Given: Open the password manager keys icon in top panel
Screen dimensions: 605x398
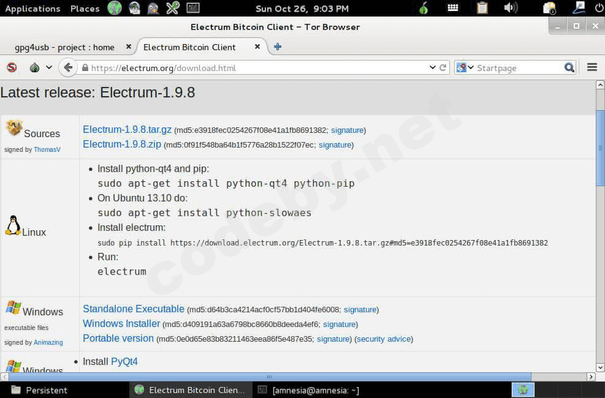Looking at the screenshot, I should tap(173, 8).
